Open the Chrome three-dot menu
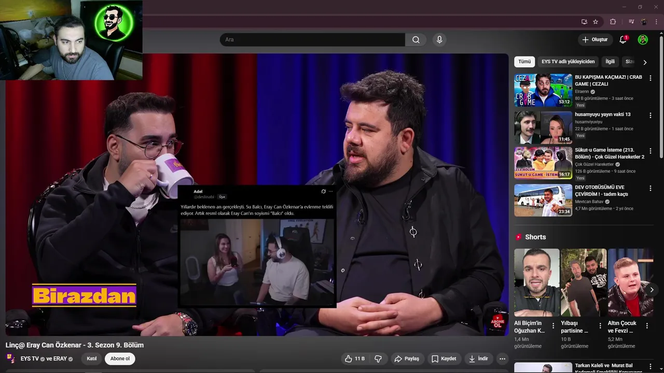 (x=657, y=22)
